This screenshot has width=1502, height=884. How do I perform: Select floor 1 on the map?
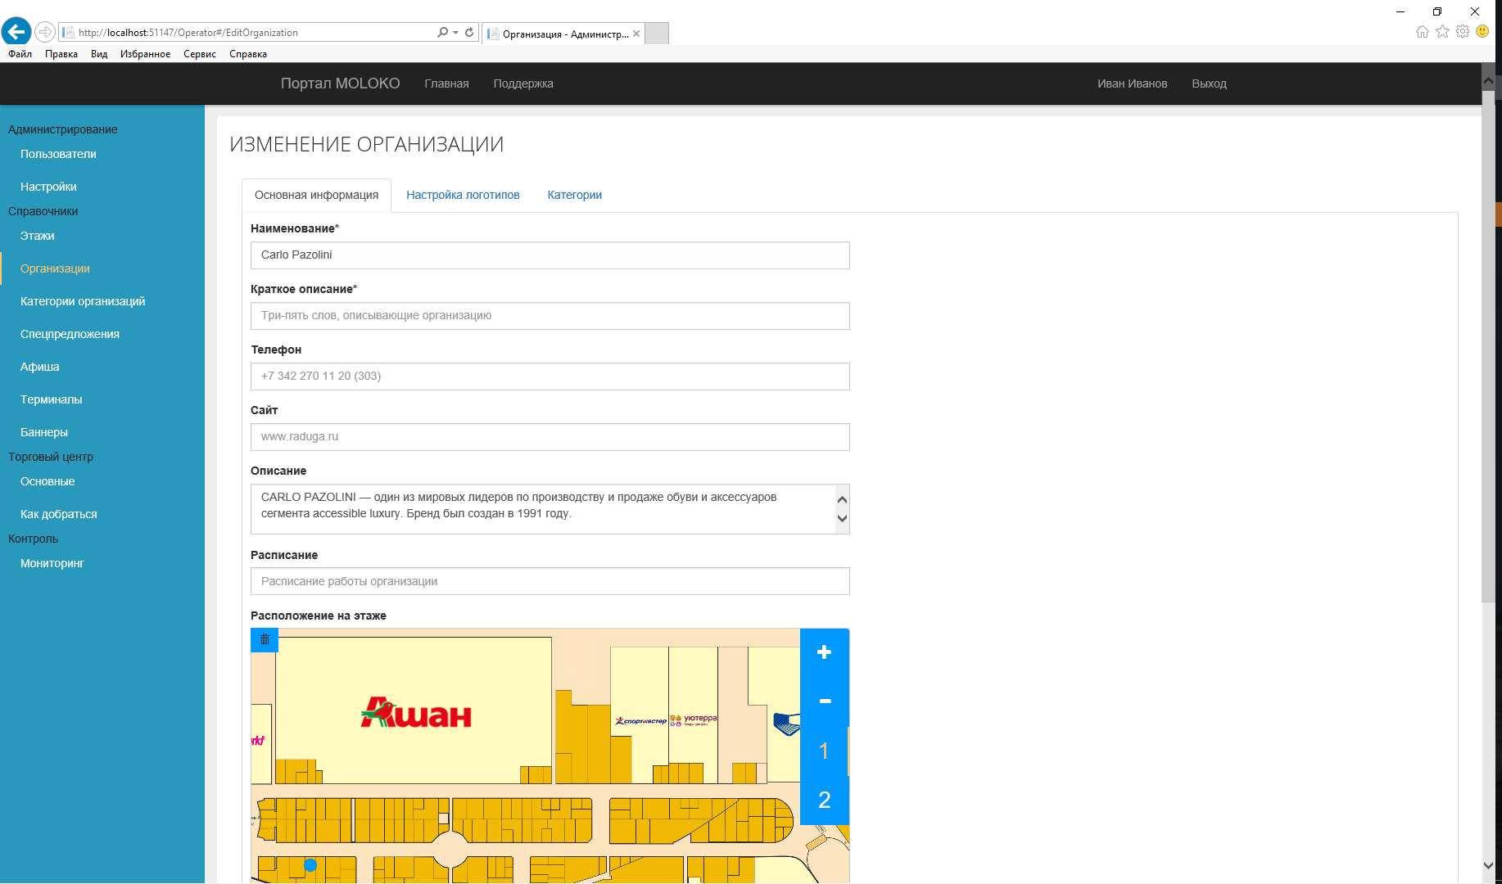point(824,751)
